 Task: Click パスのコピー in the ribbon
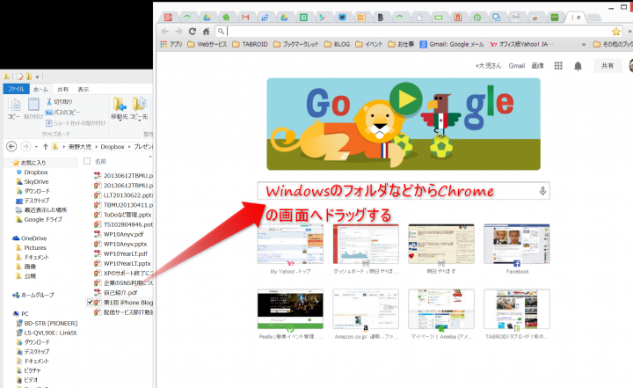(62, 112)
